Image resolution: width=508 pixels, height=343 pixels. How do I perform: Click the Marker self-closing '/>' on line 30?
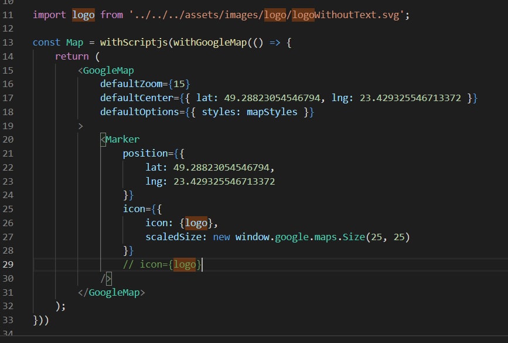(x=106, y=279)
